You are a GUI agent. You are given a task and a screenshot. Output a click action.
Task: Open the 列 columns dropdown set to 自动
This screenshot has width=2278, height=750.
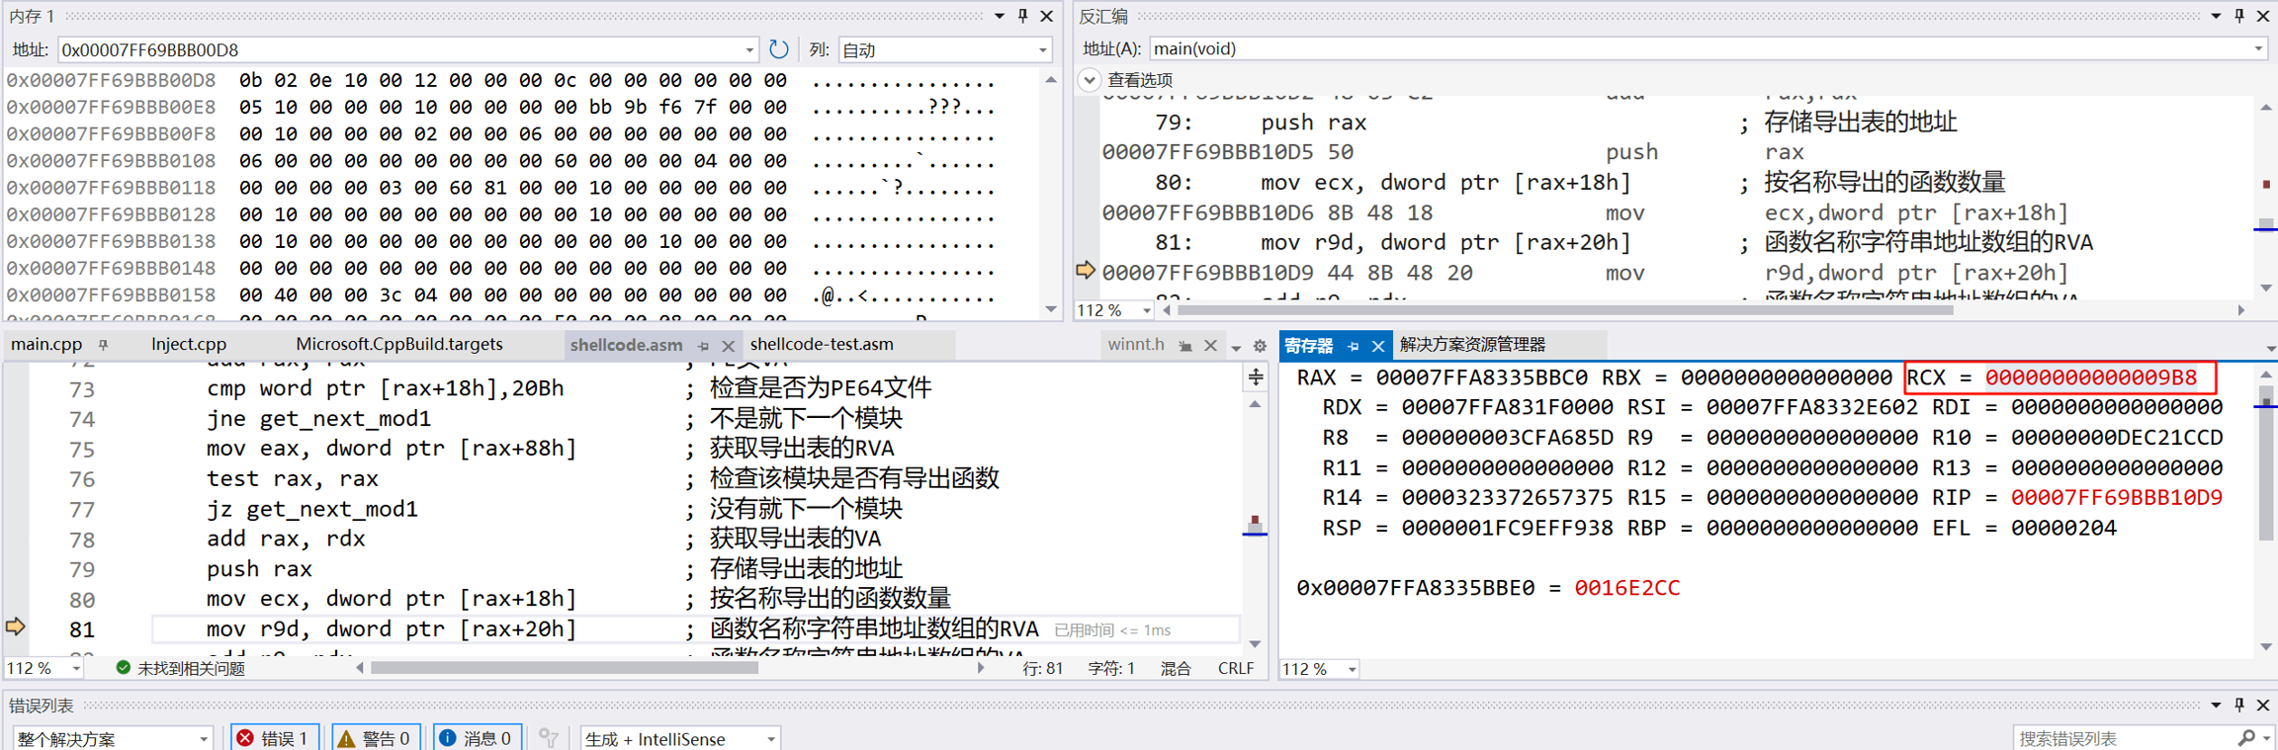tap(944, 49)
